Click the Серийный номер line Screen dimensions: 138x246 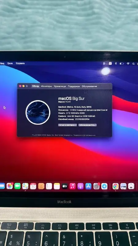click(74, 119)
